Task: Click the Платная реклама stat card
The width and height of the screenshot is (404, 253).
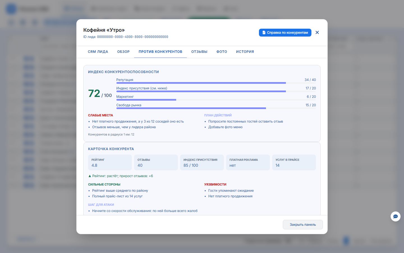Action: [248, 162]
